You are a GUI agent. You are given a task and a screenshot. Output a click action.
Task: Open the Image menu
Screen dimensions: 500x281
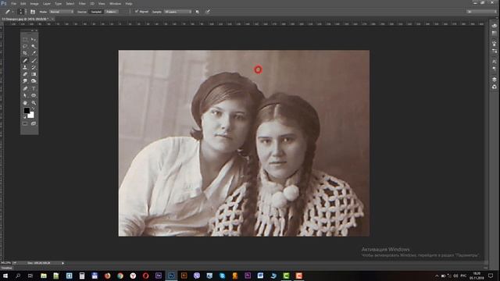click(x=34, y=3)
